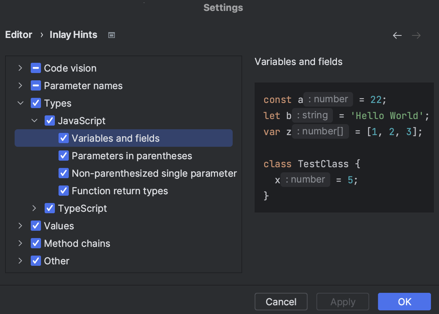Toggle the Parameter names checkbox
Image resolution: width=439 pixels, height=314 pixels.
click(36, 85)
